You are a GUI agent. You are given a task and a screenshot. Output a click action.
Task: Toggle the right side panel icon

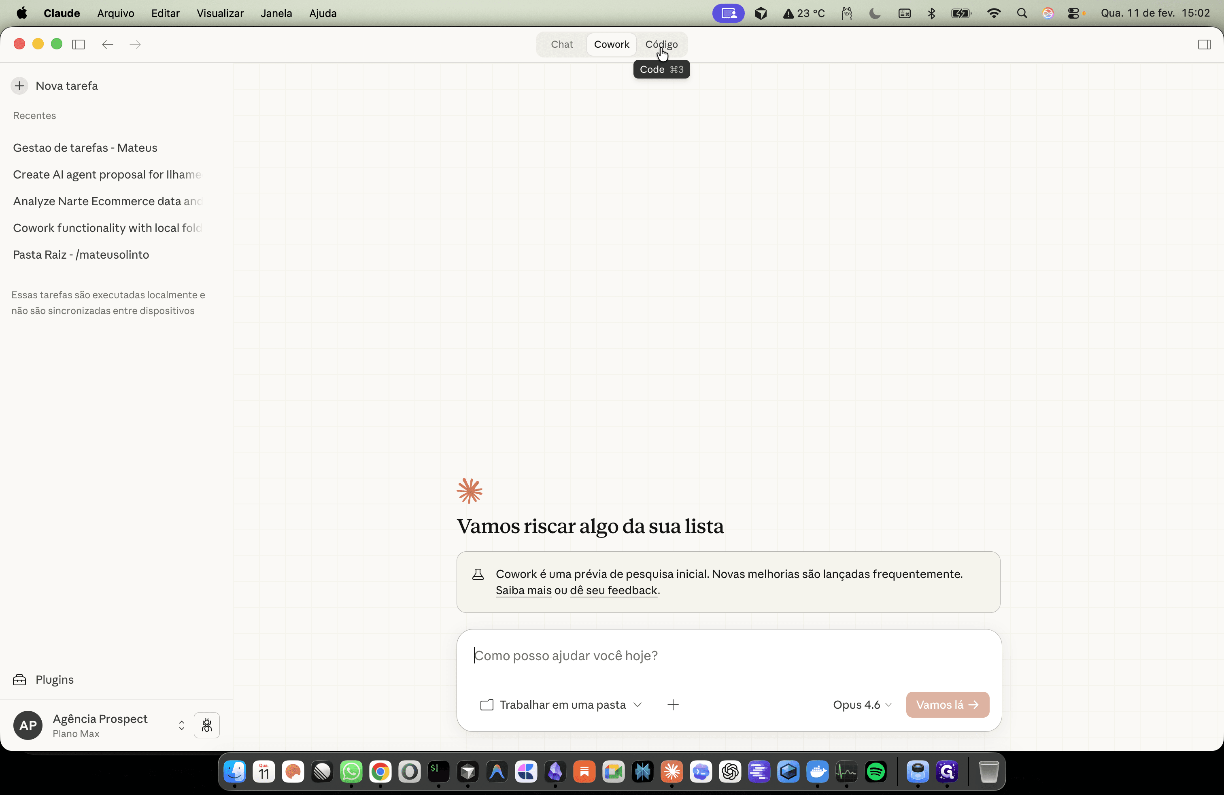click(x=1204, y=44)
